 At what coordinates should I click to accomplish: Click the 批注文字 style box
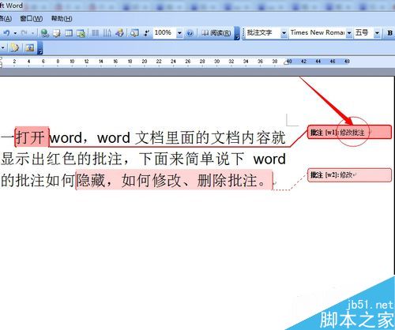tap(262, 33)
